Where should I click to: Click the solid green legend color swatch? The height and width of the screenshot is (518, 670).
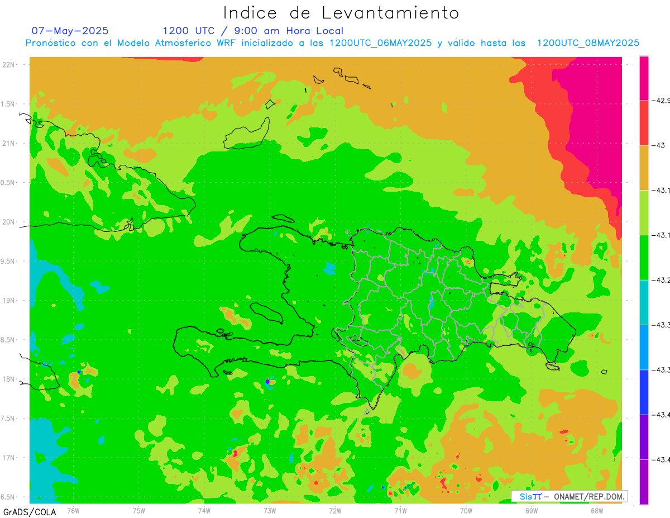[644, 258]
